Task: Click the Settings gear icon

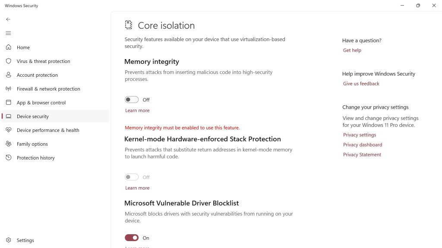Action: (x=8, y=240)
